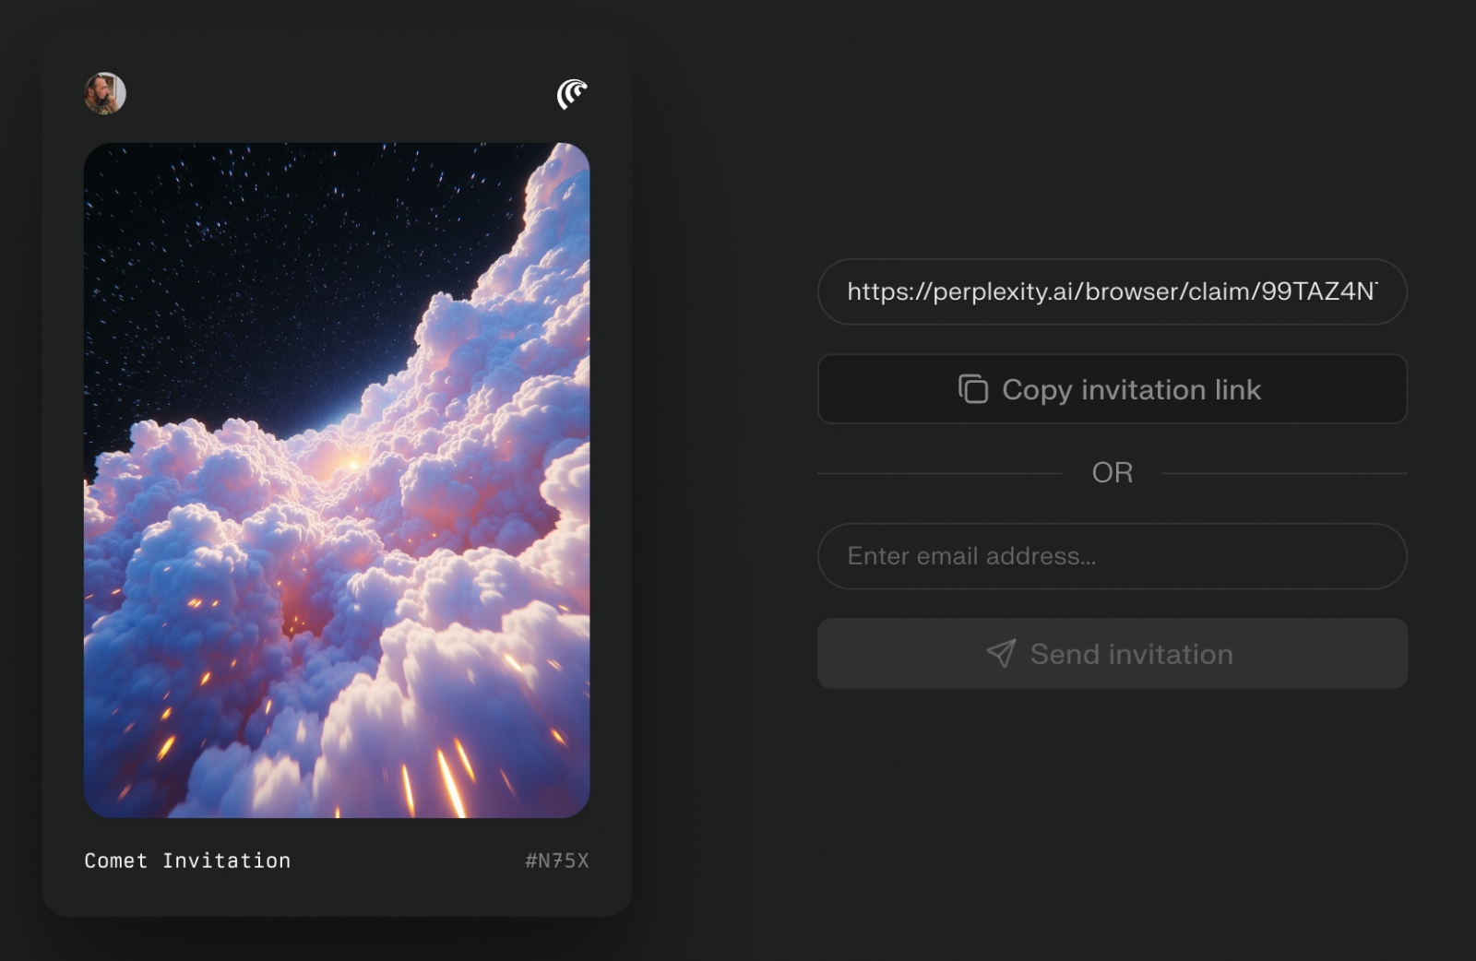Click the user profile avatar on the card
This screenshot has width=1476, height=961.
105,93
